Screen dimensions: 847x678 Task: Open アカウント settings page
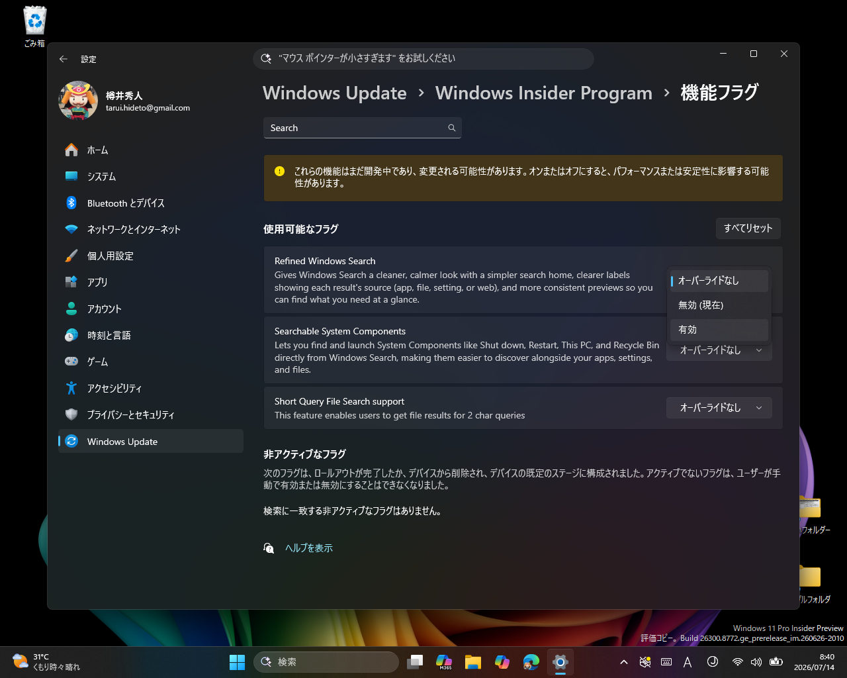tap(151, 309)
